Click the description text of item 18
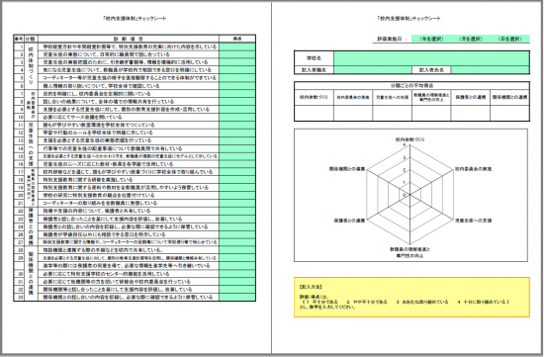The width and height of the screenshot is (544, 357). tap(88, 180)
